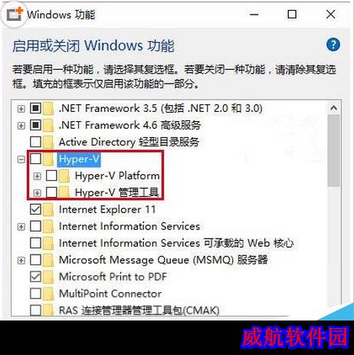Click the Internet Explorer 11 folder icon
354x355 pixels.
point(48,209)
